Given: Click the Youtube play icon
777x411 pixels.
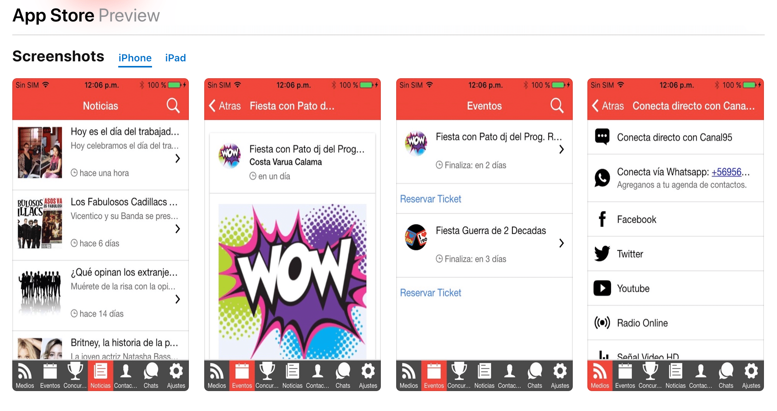Looking at the screenshot, I should click(602, 288).
